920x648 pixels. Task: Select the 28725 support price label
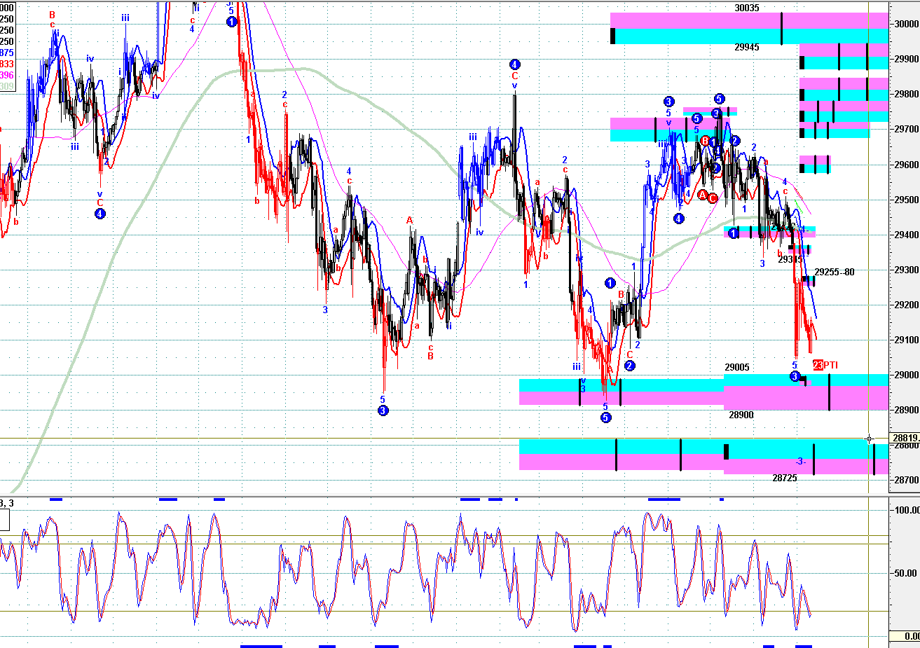point(785,478)
